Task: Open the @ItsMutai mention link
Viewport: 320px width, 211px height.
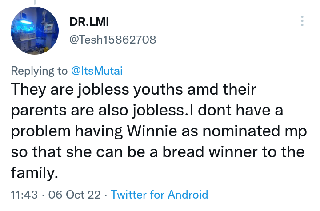Action: pos(97,71)
